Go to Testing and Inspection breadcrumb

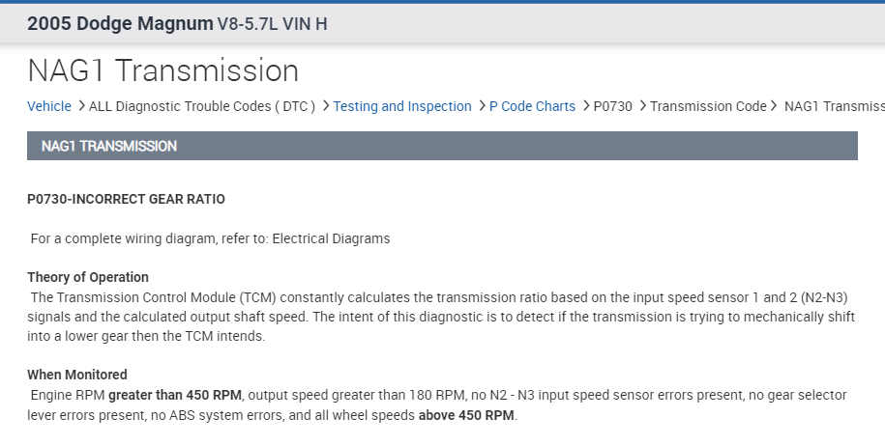tap(402, 106)
